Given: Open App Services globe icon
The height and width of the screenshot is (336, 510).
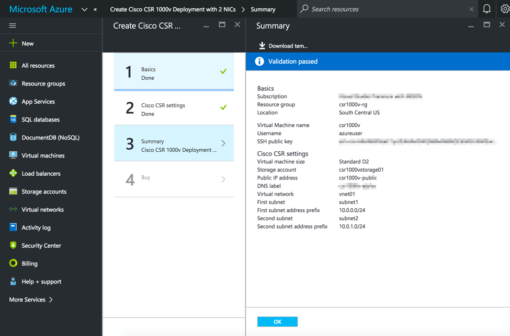Looking at the screenshot, I should [x=13, y=101].
